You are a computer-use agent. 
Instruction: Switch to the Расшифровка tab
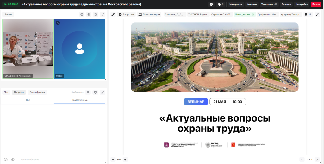(37, 92)
